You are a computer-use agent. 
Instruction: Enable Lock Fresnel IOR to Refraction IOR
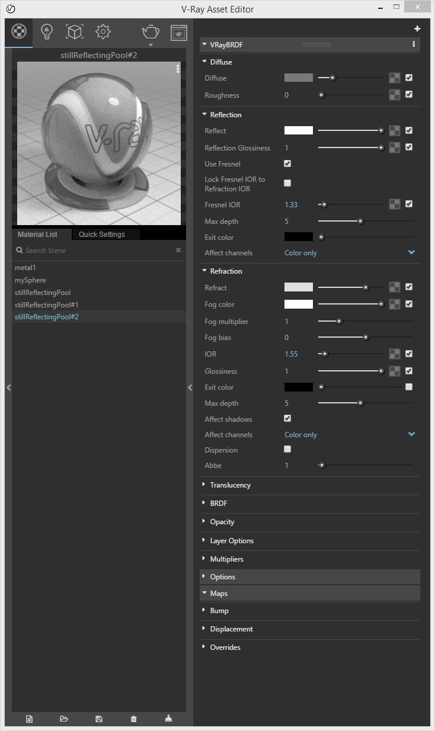287,183
